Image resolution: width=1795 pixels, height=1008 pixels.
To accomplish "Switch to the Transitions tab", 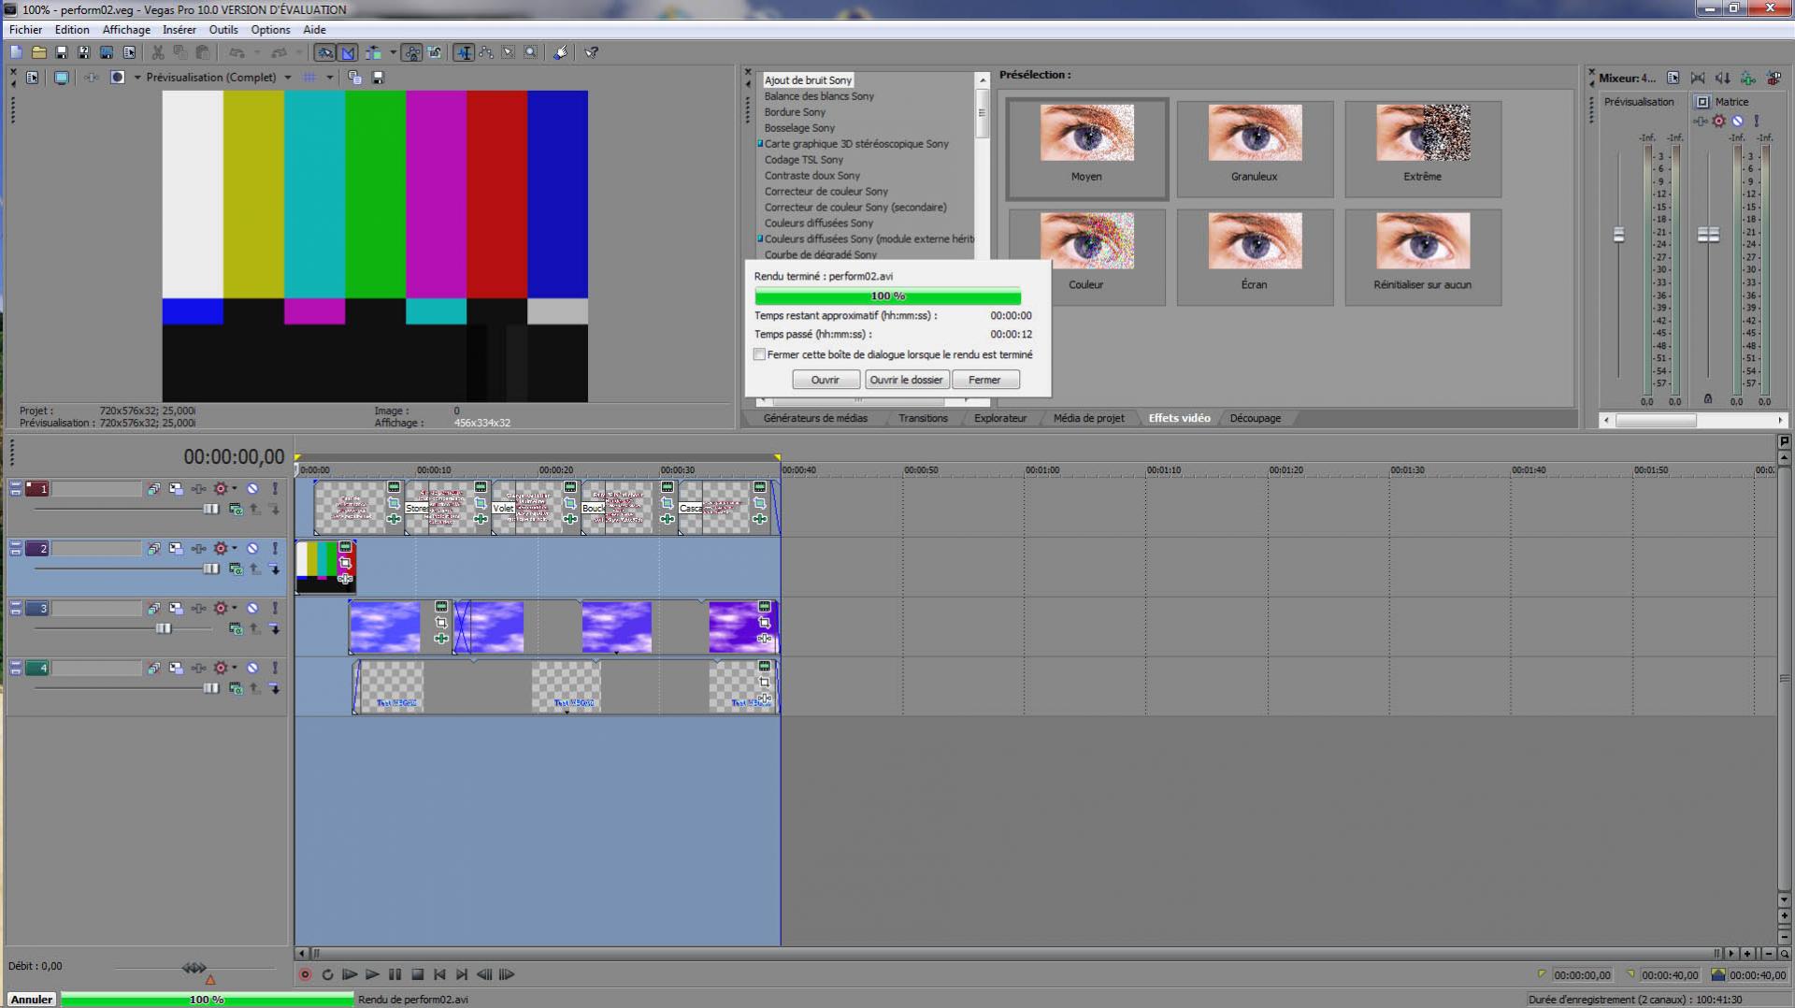I will coord(922,418).
